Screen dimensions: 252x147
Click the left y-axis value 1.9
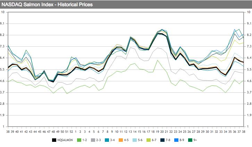(x=2, y=115)
